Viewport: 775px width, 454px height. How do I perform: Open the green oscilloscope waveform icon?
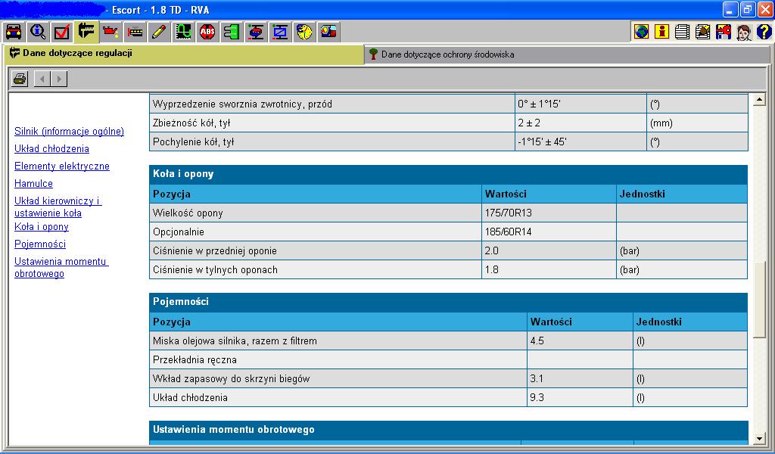coord(182,32)
